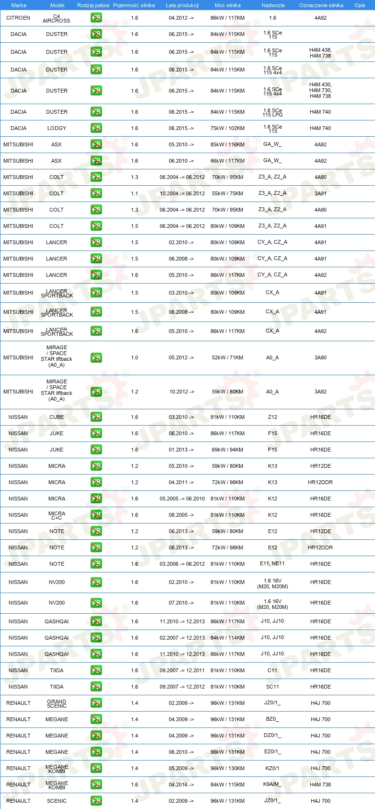The image size is (375, 809).
Task: Click the Nadwozie column header
Action: click(x=273, y=5)
